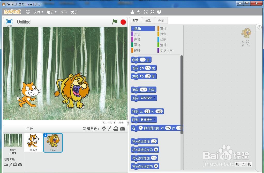Switch to the 声音 tab
The width and height of the screenshot is (264, 173).
(x=161, y=20)
